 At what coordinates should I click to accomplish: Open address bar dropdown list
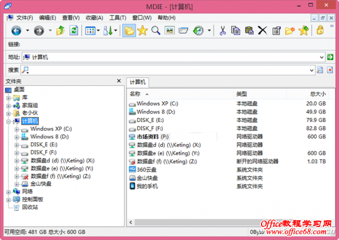[321, 57]
